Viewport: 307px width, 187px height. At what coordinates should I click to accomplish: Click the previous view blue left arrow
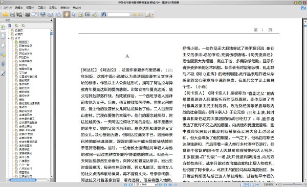(x=170, y=184)
